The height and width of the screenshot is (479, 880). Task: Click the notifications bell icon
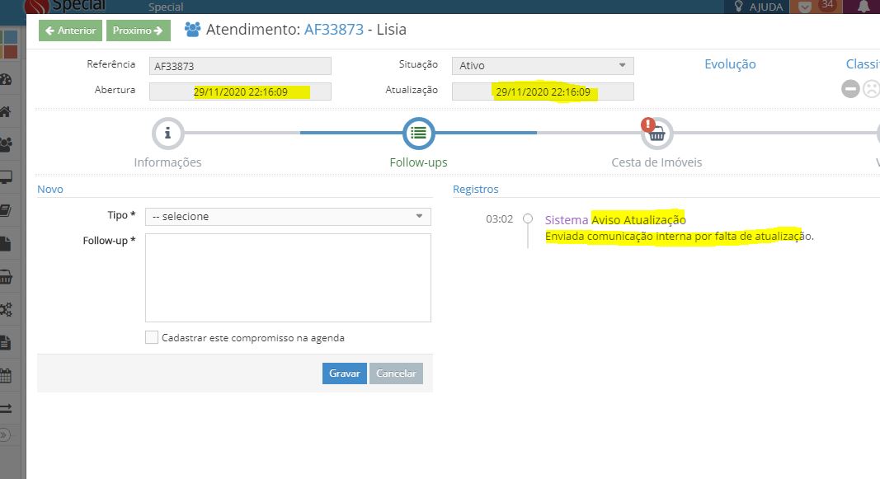pyautogui.click(x=864, y=7)
